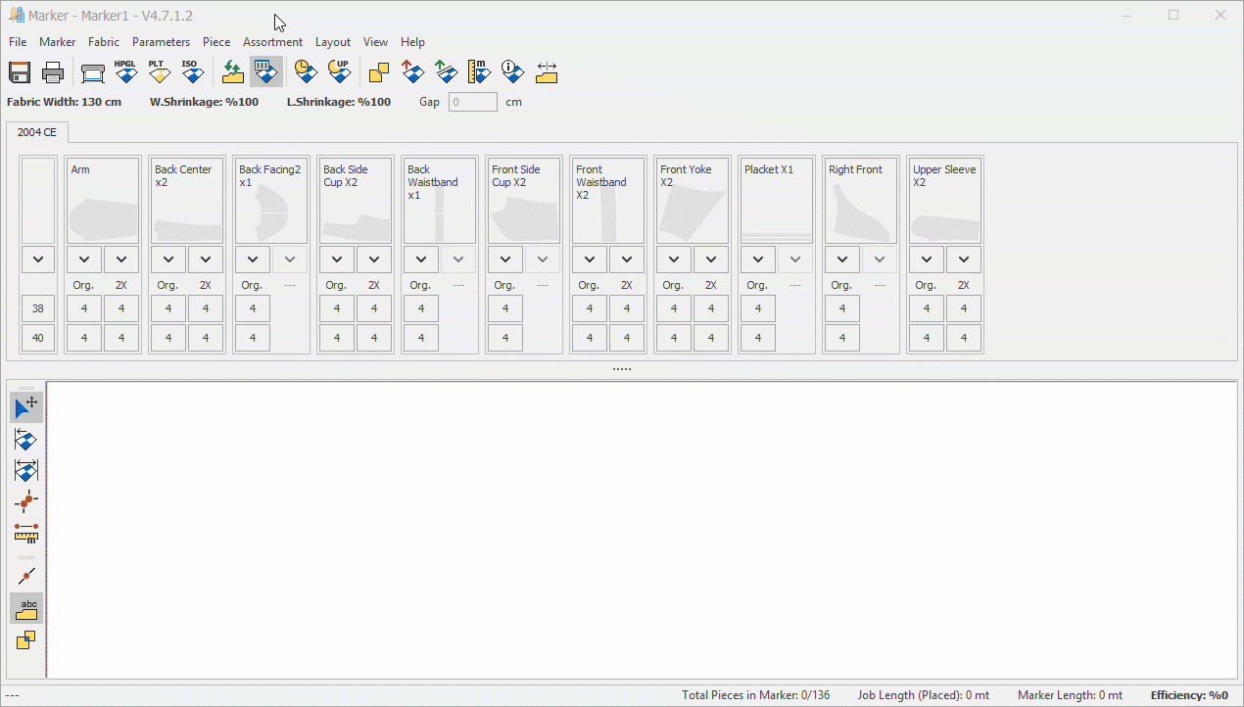Toggle the piece list panel toolbar button

265,71
